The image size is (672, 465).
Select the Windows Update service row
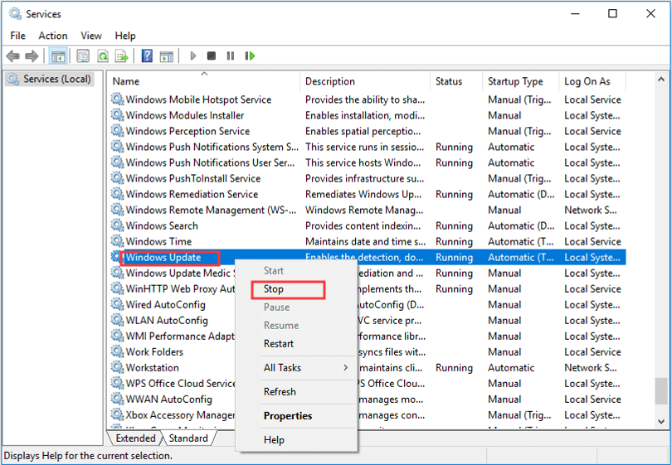368,257
